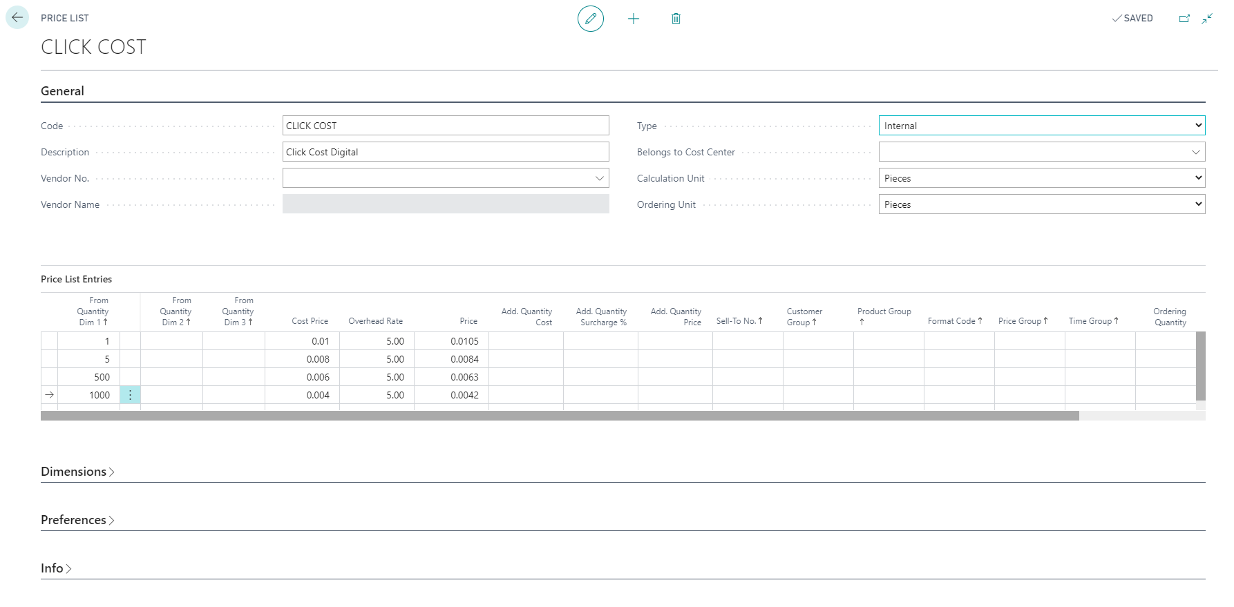Sort by Sell-To No. column
This screenshot has height=607, width=1234.
739,321
